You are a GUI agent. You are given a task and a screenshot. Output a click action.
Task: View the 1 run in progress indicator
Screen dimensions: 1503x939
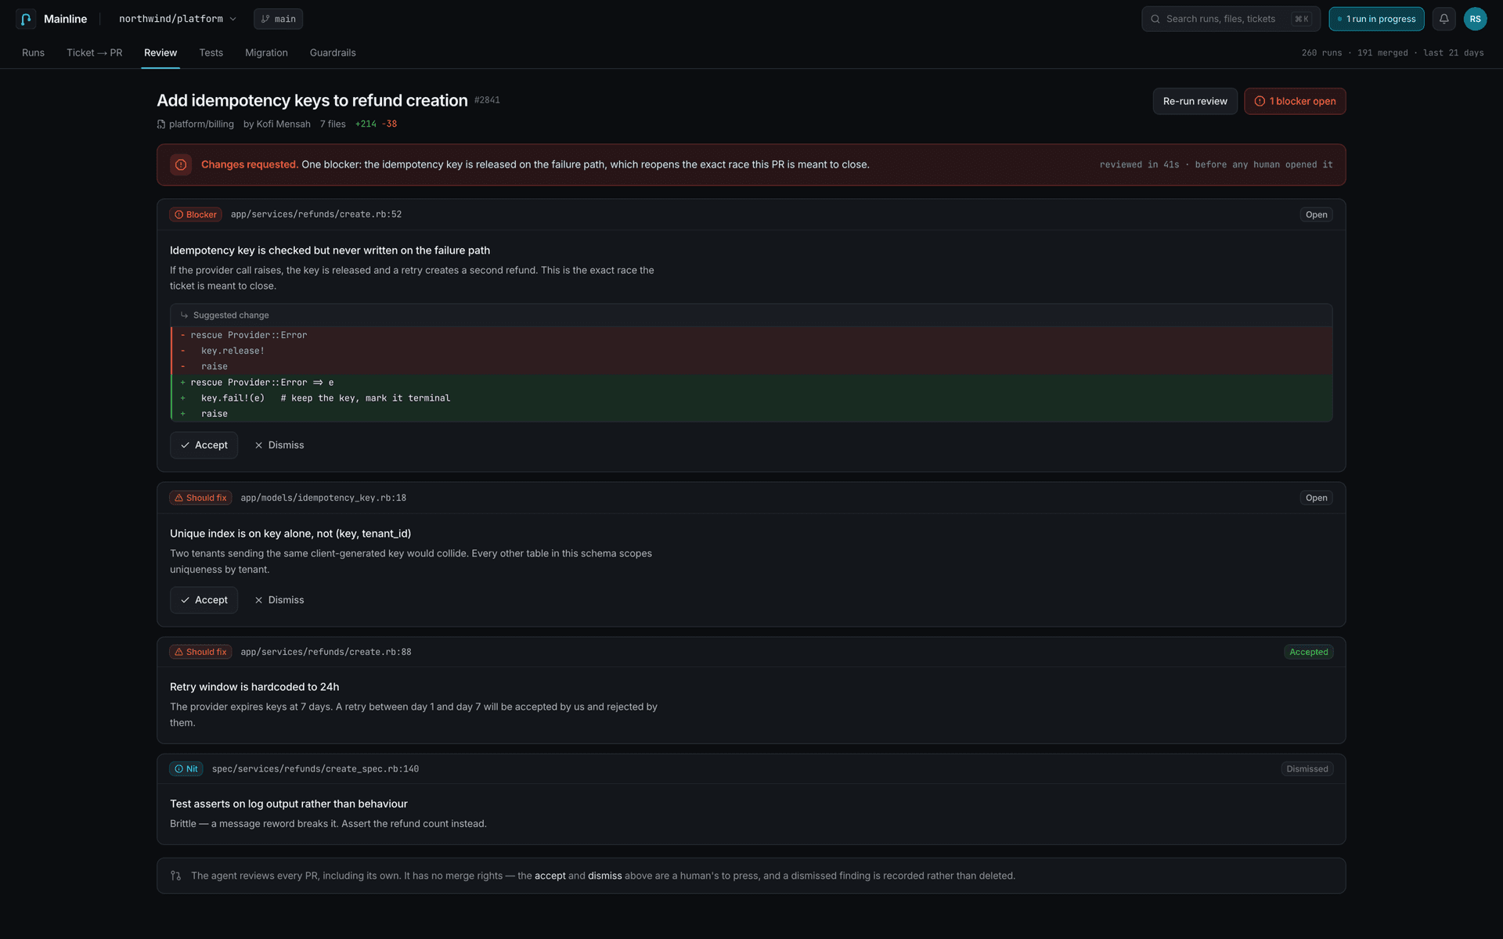point(1376,19)
